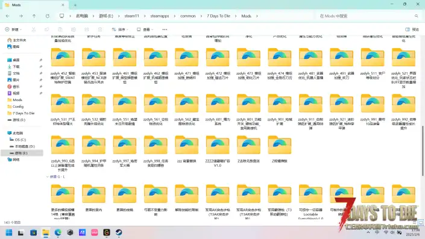Select Config folder in sidebar
The image size is (425, 239).
(x=18, y=107)
